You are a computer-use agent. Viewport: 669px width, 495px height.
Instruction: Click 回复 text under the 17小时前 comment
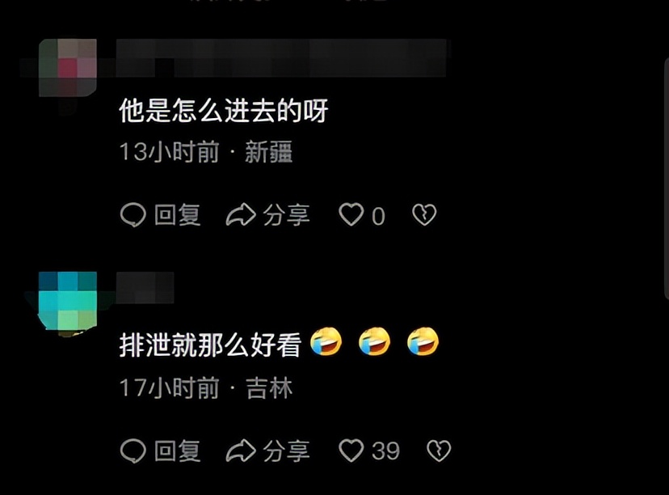click(178, 451)
